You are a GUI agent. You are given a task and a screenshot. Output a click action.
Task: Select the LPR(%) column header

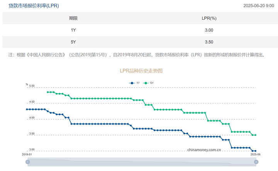point(209,18)
